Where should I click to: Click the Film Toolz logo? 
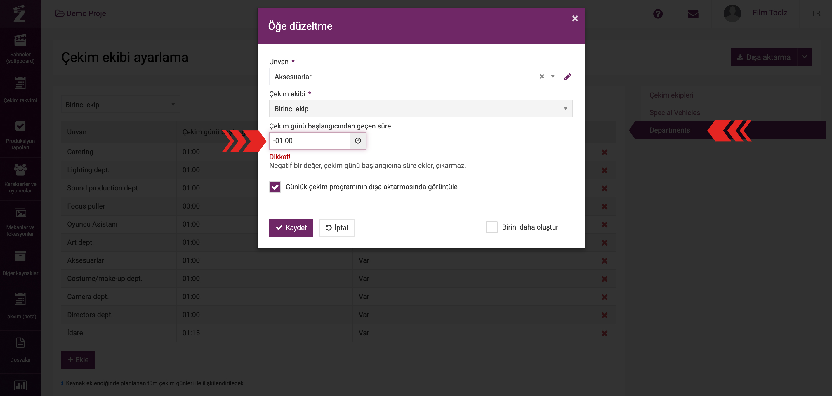[19, 13]
